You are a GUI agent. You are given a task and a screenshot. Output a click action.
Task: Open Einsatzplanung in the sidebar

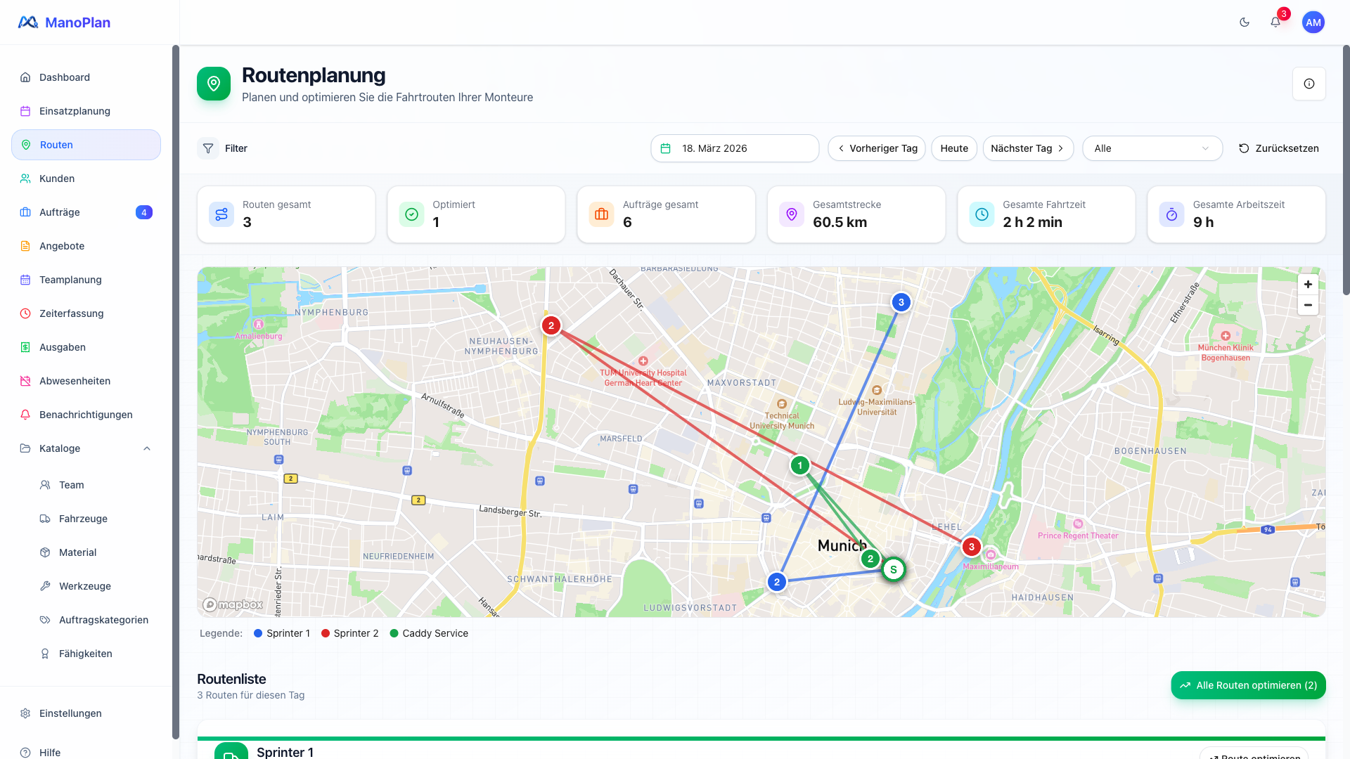coord(75,111)
